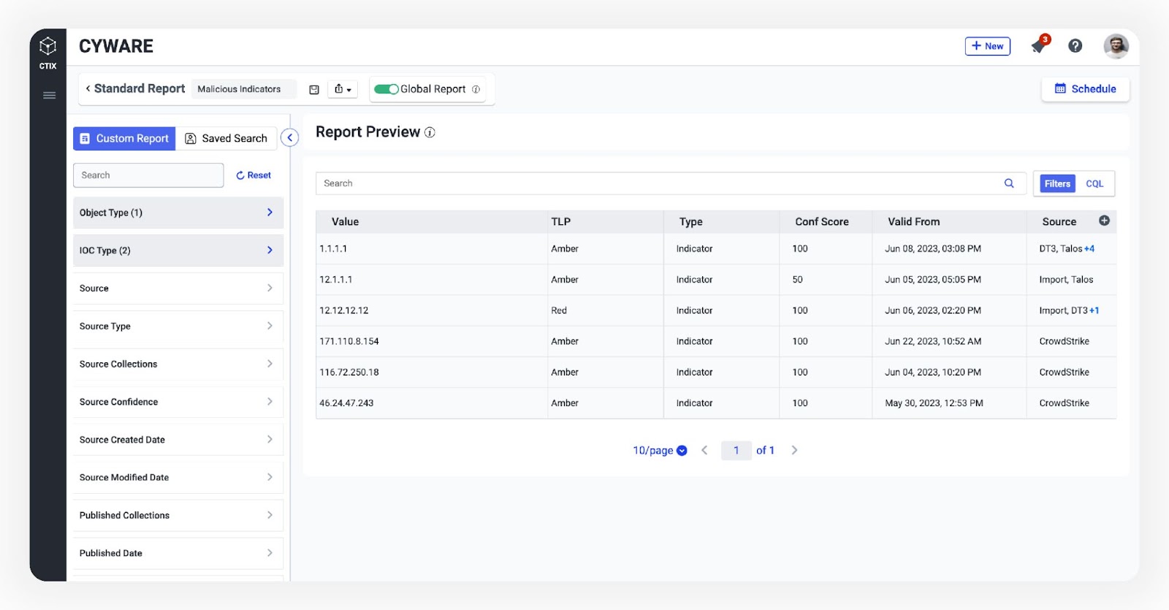Expand the Published Date filter
The height and width of the screenshot is (610, 1169).
click(x=178, y=553)
